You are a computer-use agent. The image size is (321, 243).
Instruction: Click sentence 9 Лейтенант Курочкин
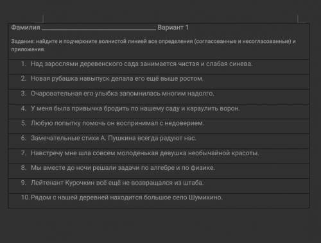(117, 183)
